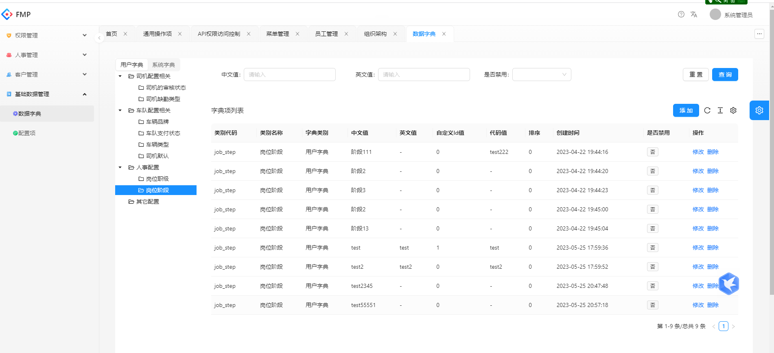Click the 添加 add button
The image size is (774, 353).
[x=686, y=110]
